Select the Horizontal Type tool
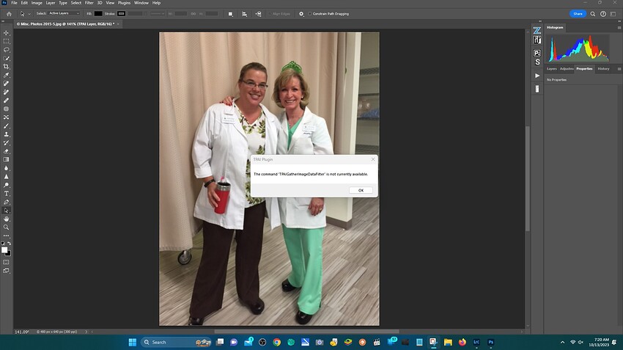Viewport: 623px width, 350px height. 6,194
